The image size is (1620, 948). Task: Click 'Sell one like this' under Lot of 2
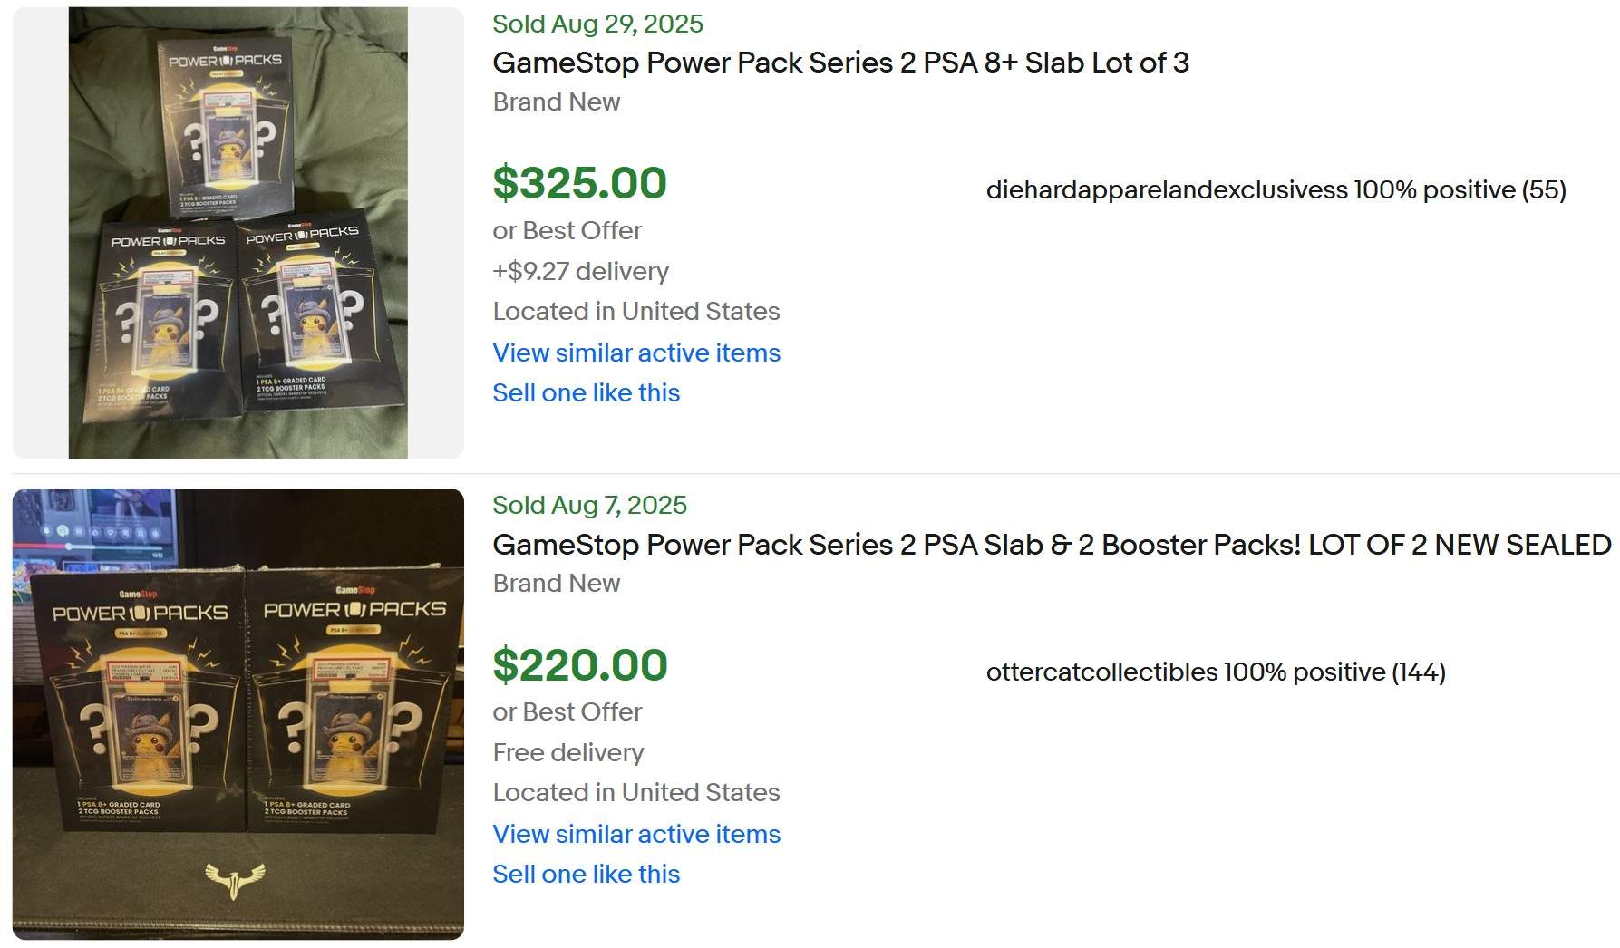[586, 874]
